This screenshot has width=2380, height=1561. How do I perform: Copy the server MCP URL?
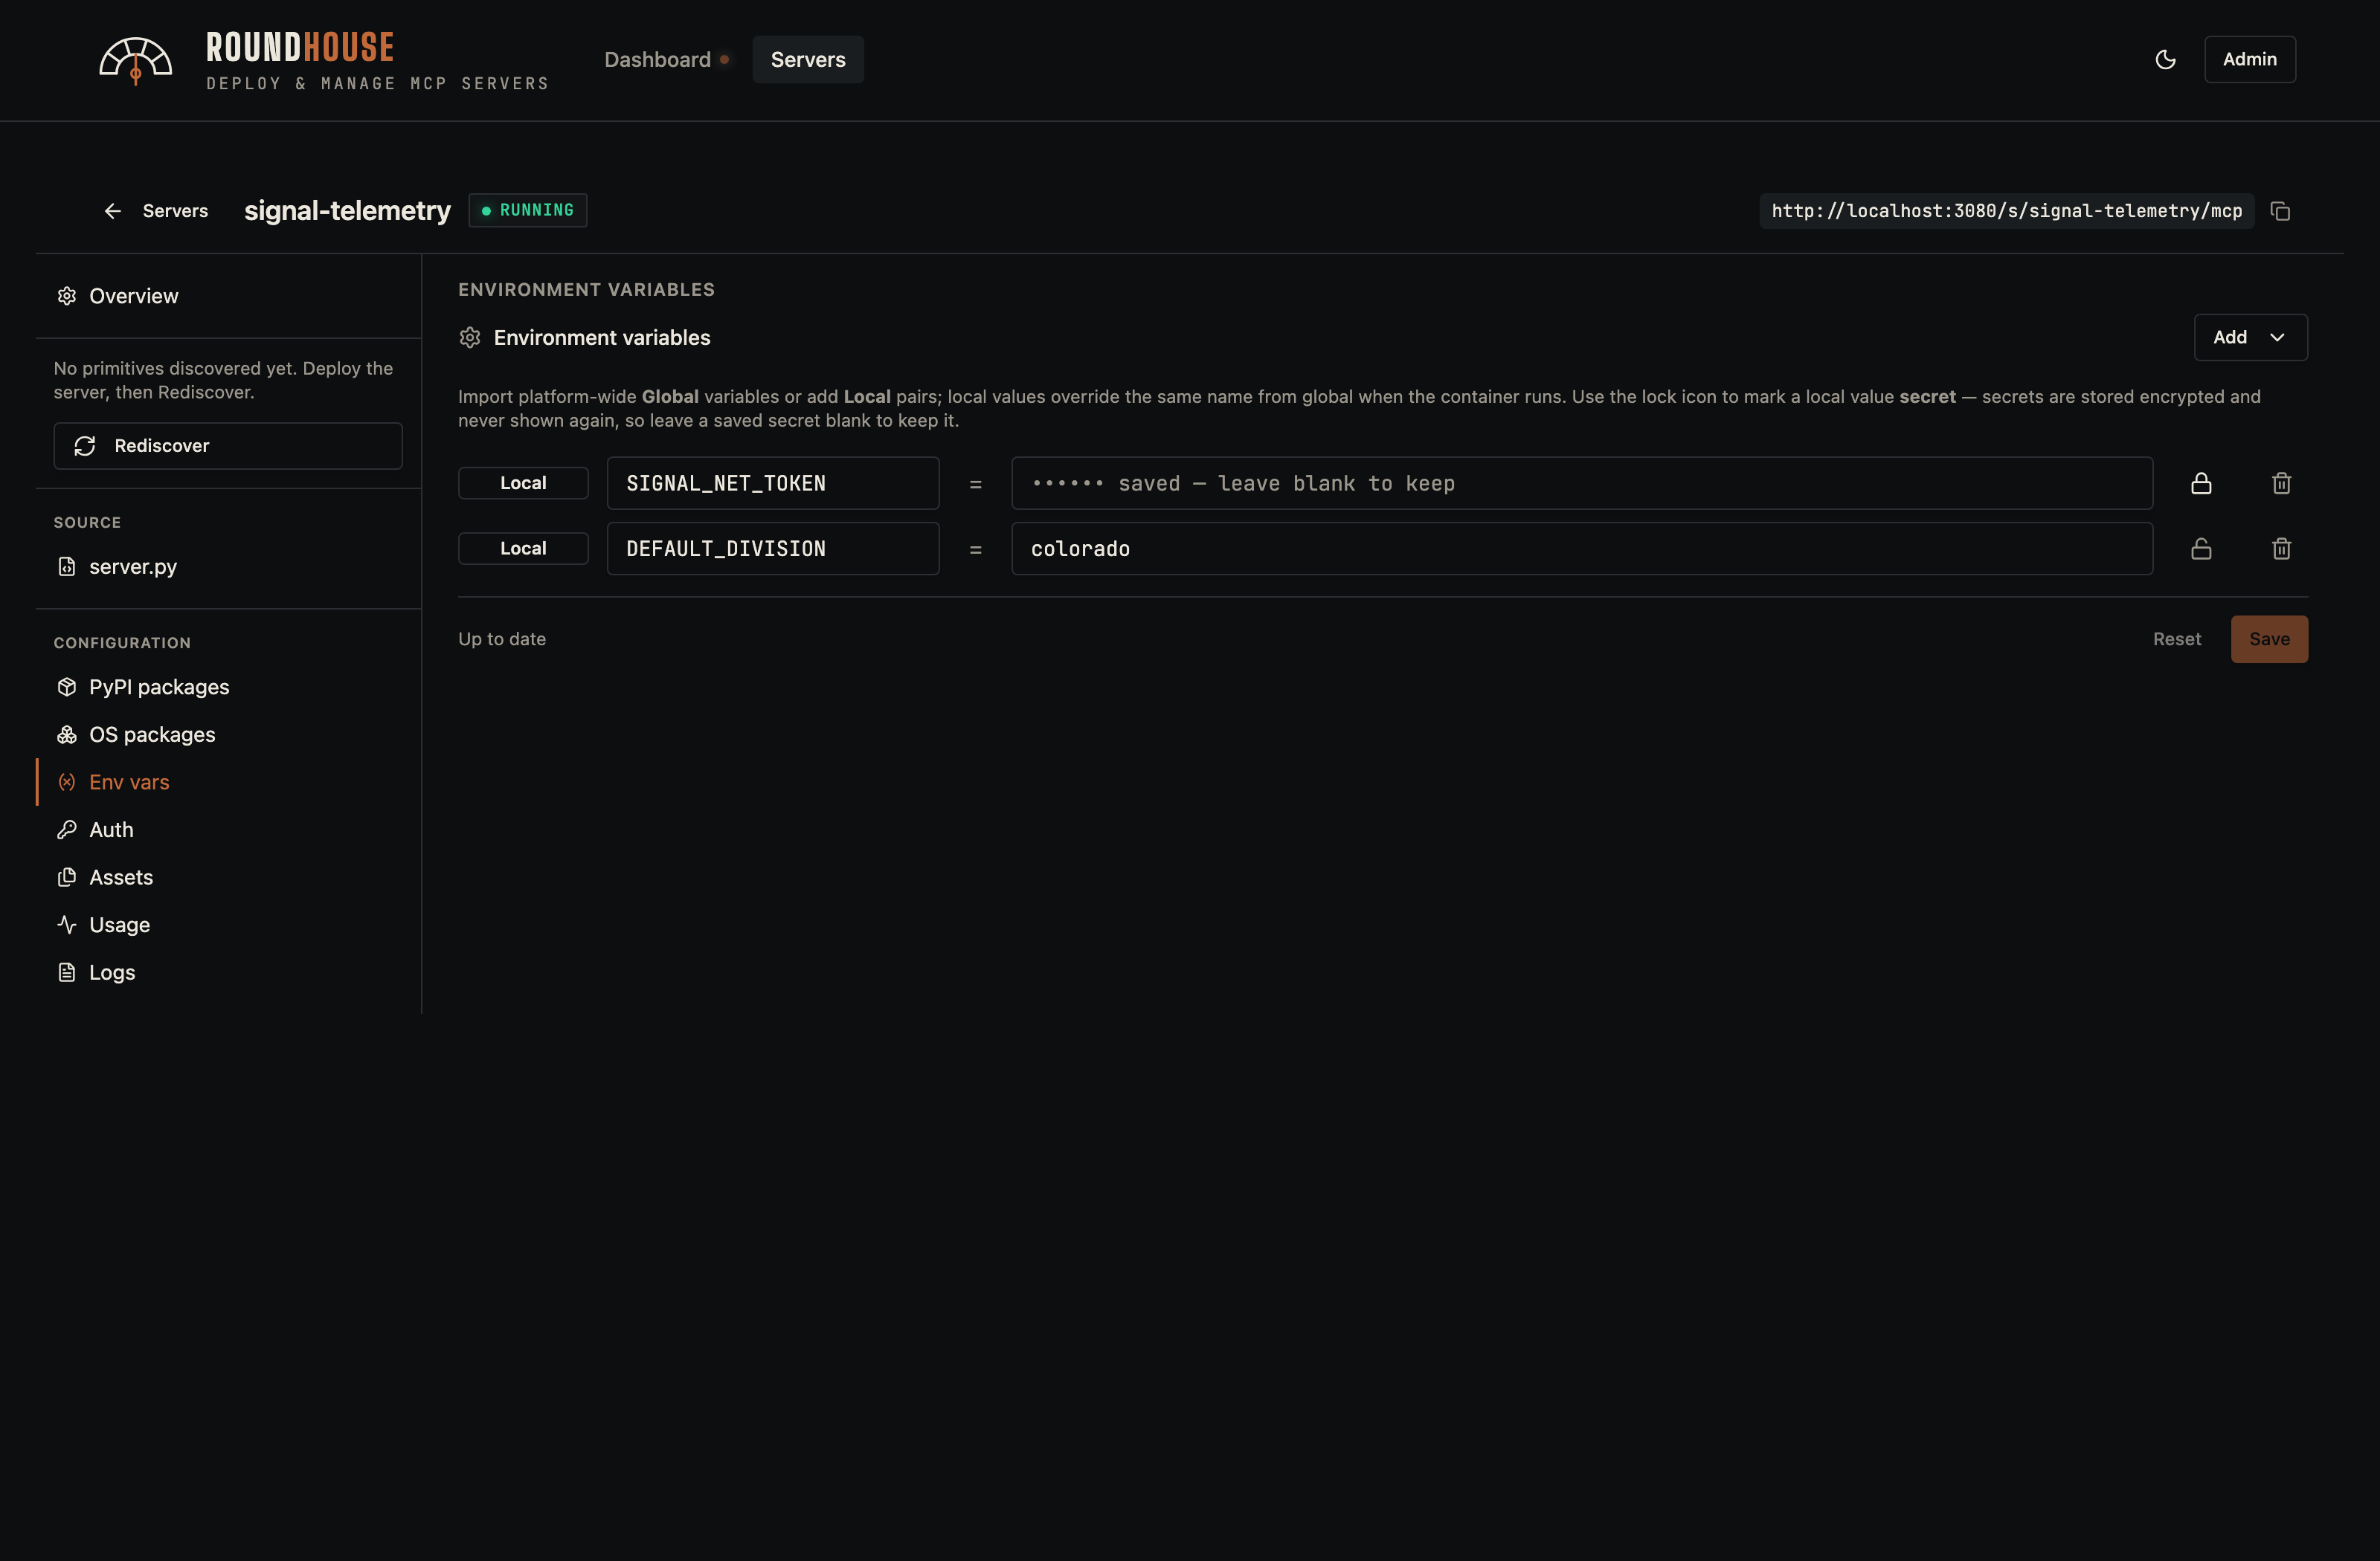point(2280,211)
